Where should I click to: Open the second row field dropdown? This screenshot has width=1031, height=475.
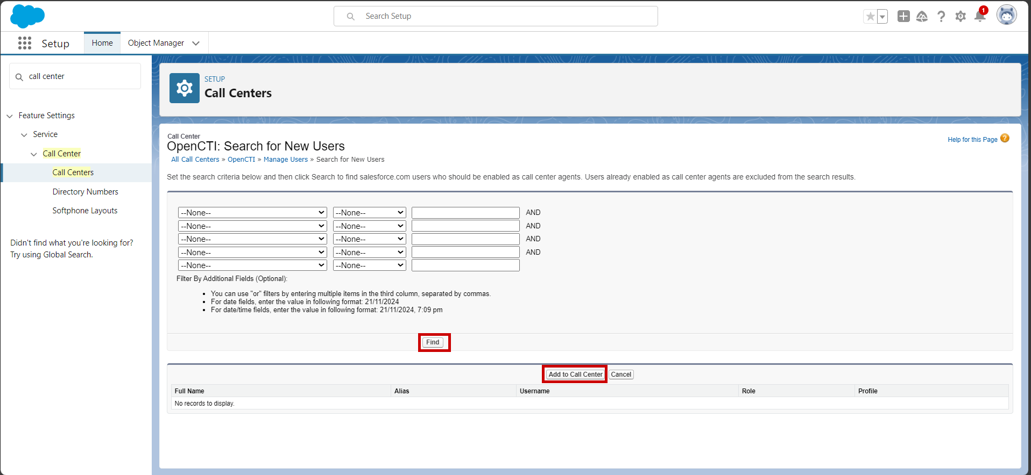[x=252, y=226]
